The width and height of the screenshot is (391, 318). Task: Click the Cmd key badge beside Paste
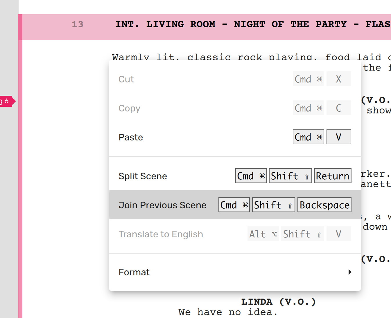point(308,137)
